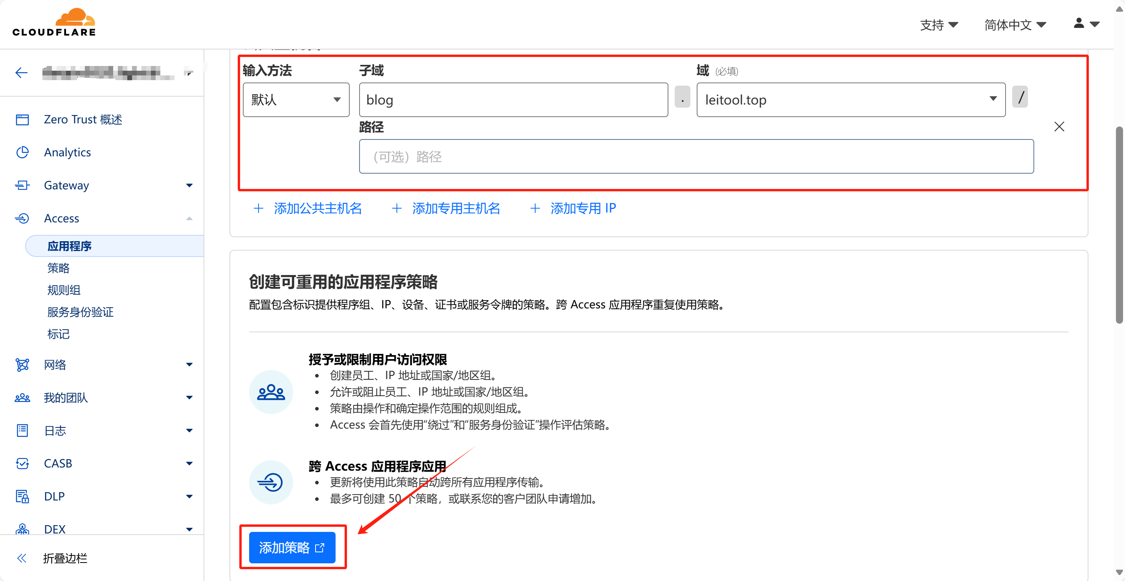Click the Cloudflare logo
The height and width of the screenshot is (581, 1125).
(54, 22)
